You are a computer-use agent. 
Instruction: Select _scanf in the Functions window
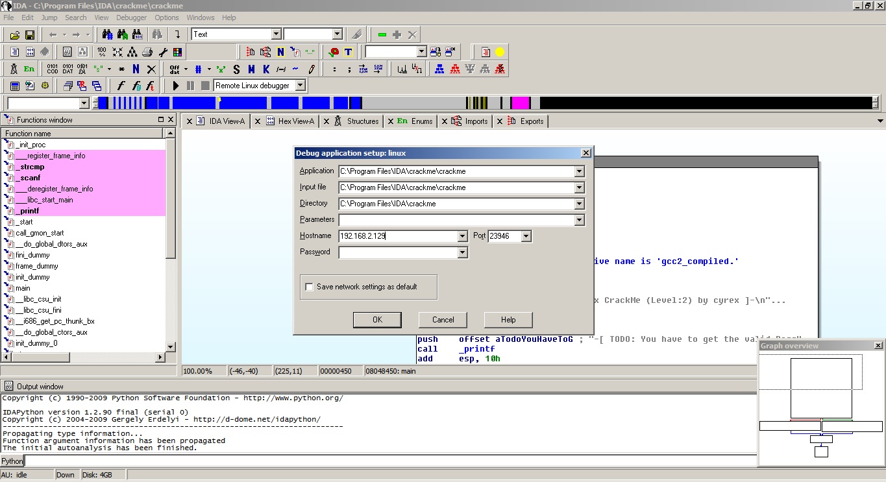point(27,178)
